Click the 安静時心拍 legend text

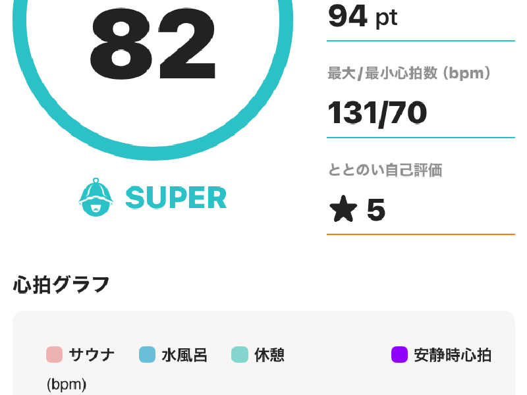pyautogui.click(x=453, y=355)
